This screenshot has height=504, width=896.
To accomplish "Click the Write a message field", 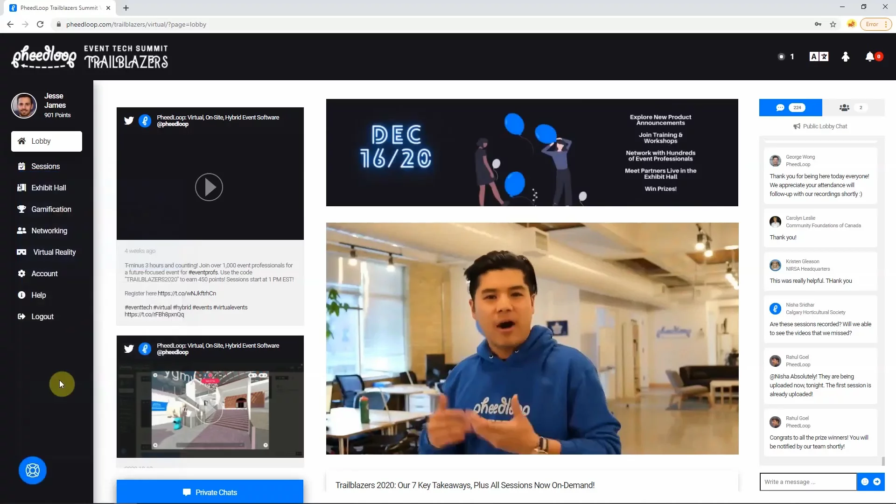I will pyautogui.click(x=807, y=482).
